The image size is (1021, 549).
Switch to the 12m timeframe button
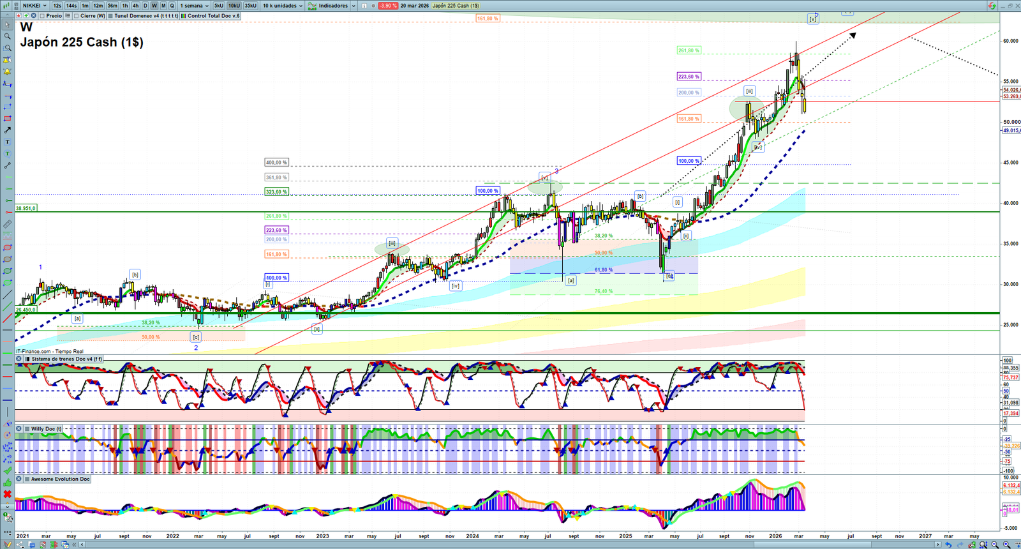pyautogui.click(x=98, y=6)
